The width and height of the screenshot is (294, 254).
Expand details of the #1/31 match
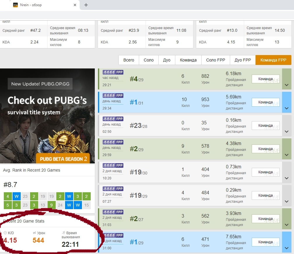[x=286, y=108]
